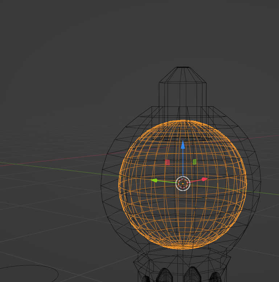279x282 pixels.
Task: Click the red square plane handle
Action: pos(167,162)
